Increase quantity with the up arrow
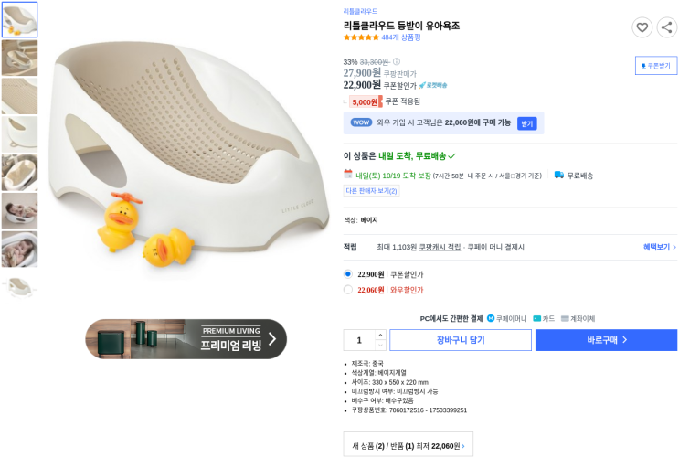The width and height of the screenshot is (679, 458). point(380,335)
